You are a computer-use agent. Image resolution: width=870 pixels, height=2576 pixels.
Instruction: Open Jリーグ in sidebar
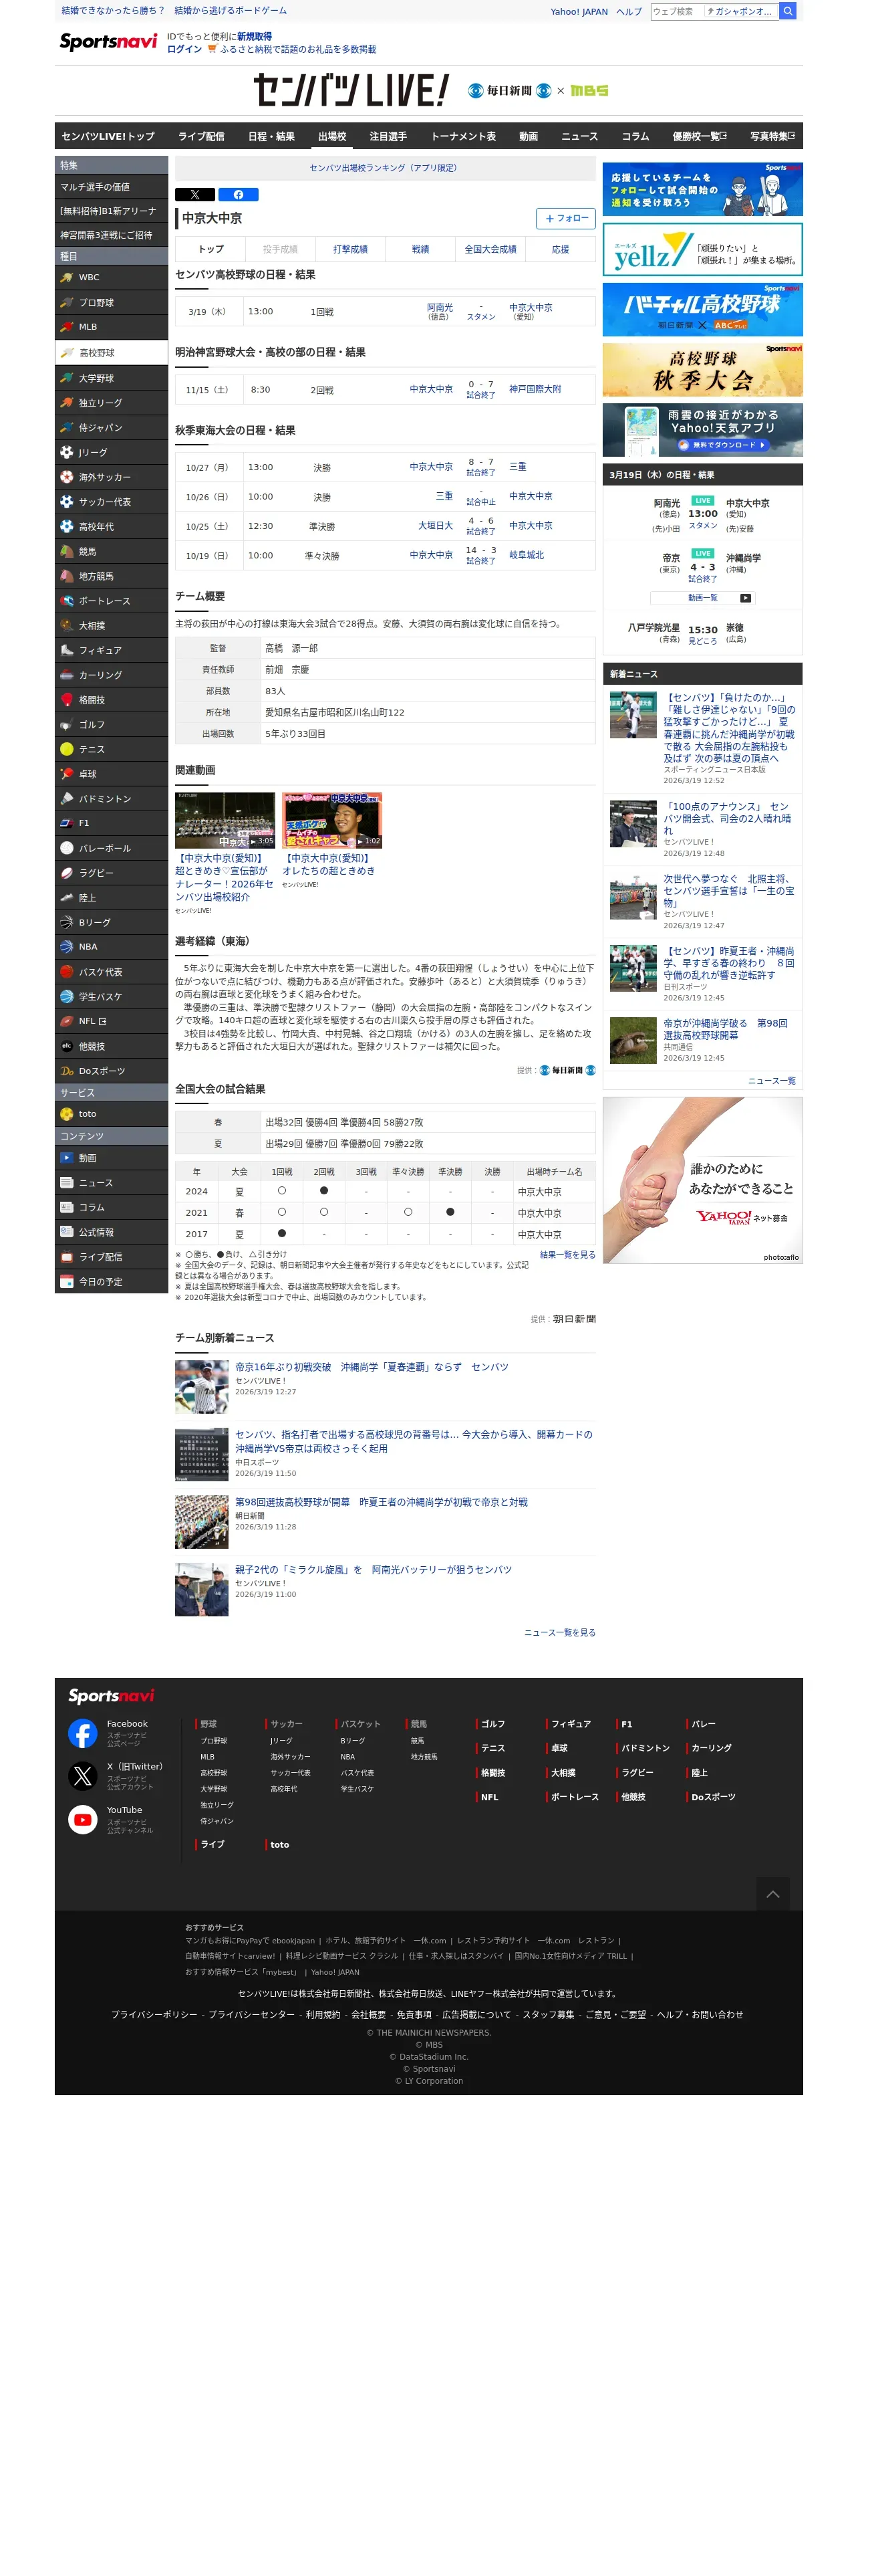[111, 453]
